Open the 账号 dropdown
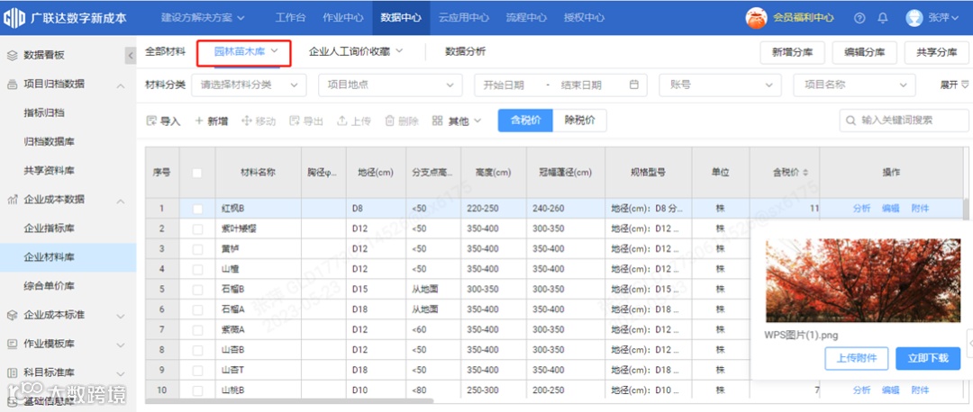 (x=721, y=85)
